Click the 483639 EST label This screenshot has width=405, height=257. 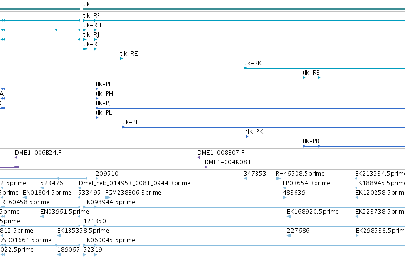click(294, 193)
